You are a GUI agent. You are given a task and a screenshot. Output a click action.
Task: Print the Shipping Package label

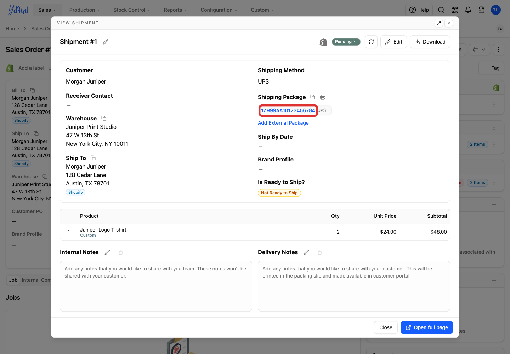click(323, 97)
